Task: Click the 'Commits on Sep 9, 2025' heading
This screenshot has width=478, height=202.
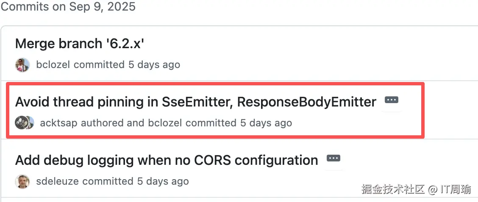Action: coord(68,7)
